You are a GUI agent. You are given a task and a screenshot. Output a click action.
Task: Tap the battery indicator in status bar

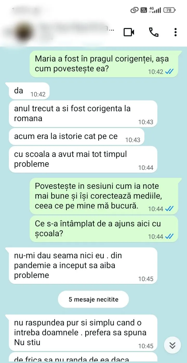point(170,10)
